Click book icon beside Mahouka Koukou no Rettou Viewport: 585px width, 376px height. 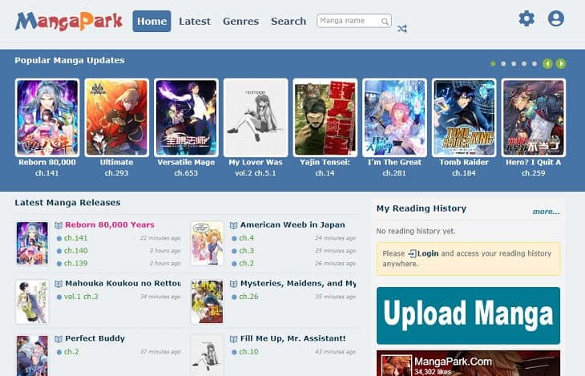pyautogui.click(x=58, y=284)
